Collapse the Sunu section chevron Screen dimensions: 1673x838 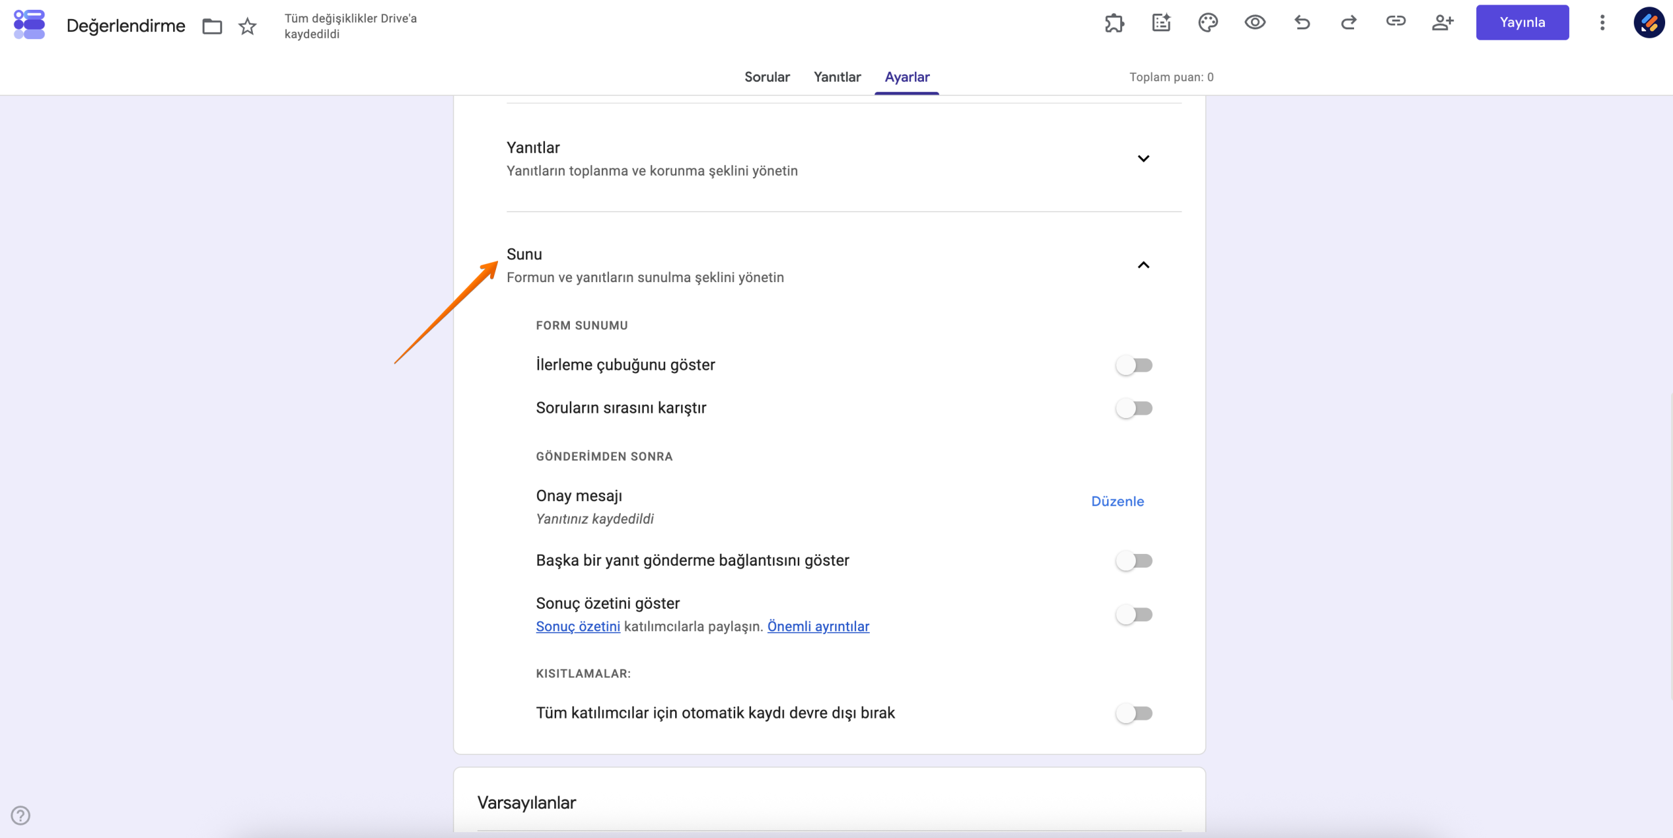click(x=1143, y=265)
